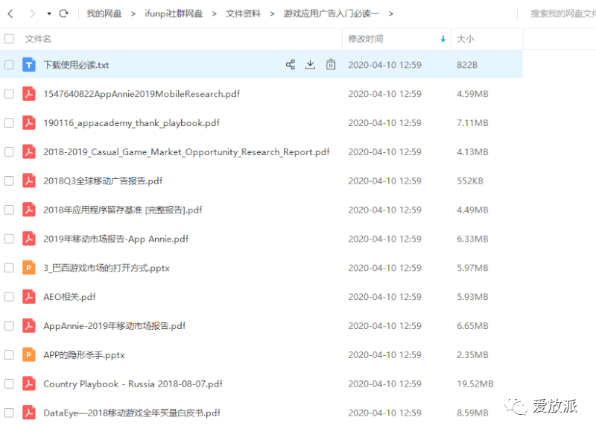The image size is (596, 432).
Task: Refresh the file list
Action: (x=63, y=13)
